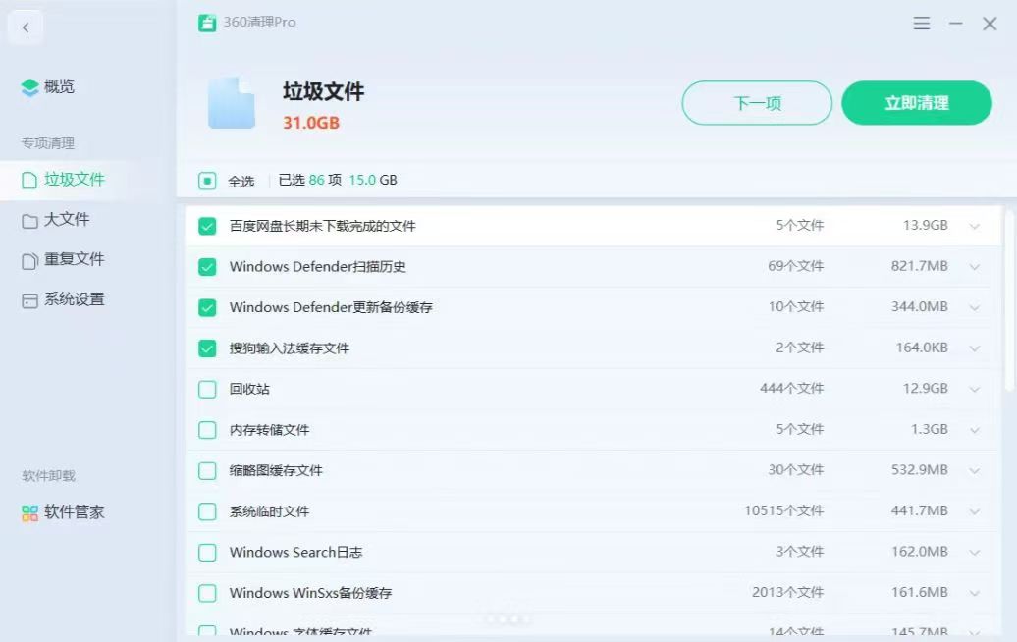Expand details for 百度网盘长期未下载完成的文件
1017x642 pixels.
pyautogui.click(x=975, y=225)
